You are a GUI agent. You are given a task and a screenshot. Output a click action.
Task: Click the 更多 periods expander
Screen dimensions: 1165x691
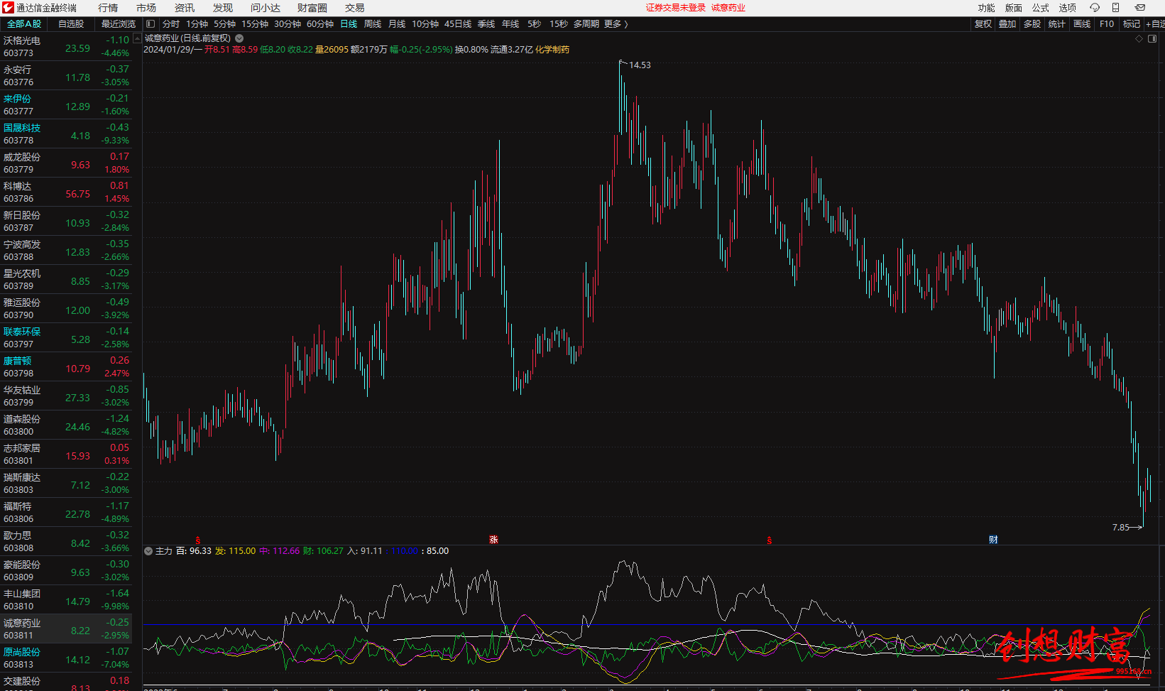[616, 24]
